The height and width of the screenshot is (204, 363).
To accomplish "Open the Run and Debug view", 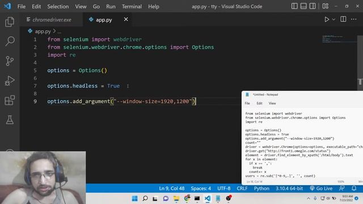I will tap(10, 80).
